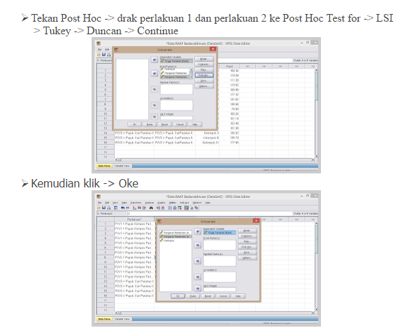Click the WLS Weight arrow in the lower Univariate dialog
Viewport: 393px width, 328px height.
[x=198, y=289]
